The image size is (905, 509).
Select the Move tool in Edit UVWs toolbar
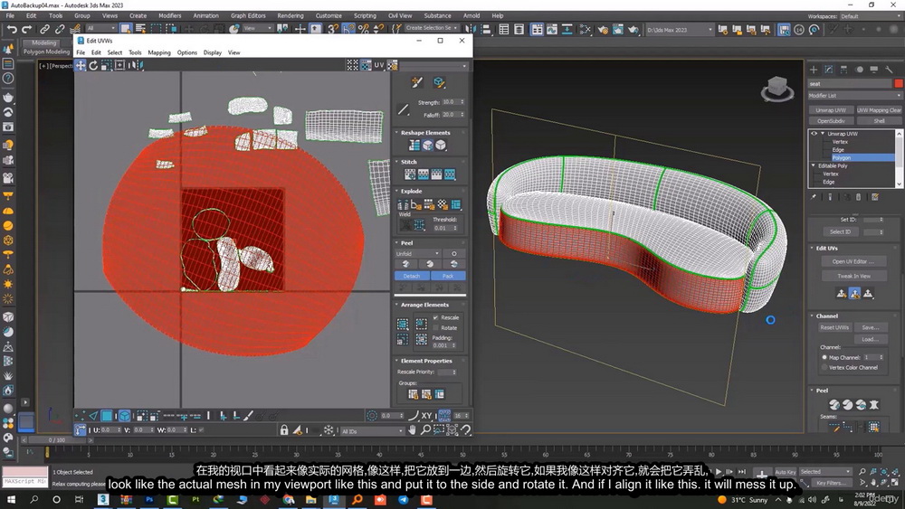click(x=81, y=65)
